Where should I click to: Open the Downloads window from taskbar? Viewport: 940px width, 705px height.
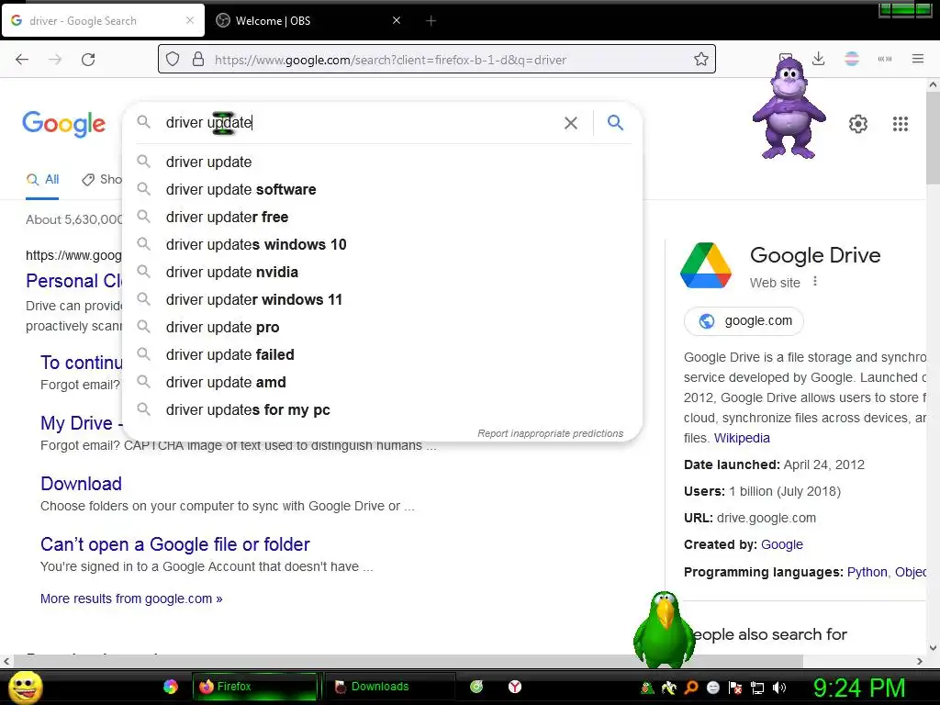pyautogui.click(x=387, y=687)
